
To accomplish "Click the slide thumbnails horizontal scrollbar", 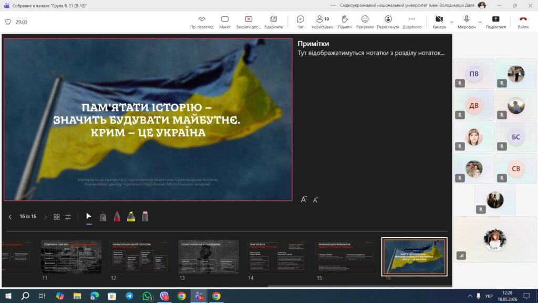I will click(359, 286).
